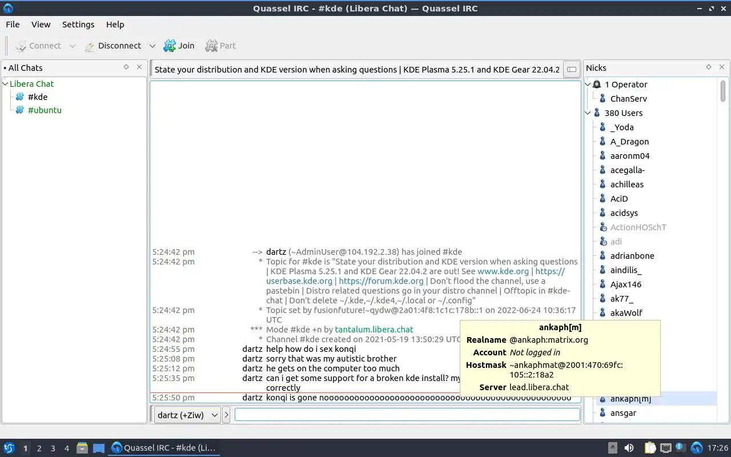Click the Quassel IRC taskbar window button

click(164, 448)
